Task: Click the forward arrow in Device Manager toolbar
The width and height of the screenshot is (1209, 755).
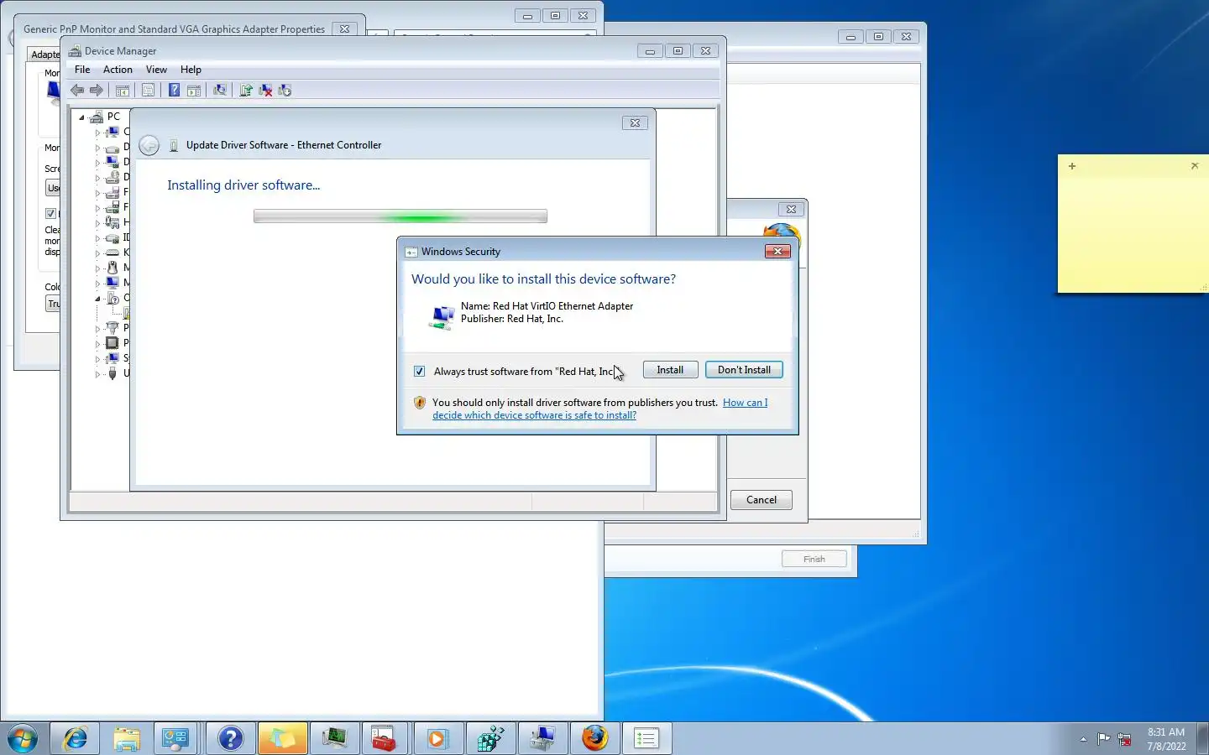Action: click(x=97, y=91)
